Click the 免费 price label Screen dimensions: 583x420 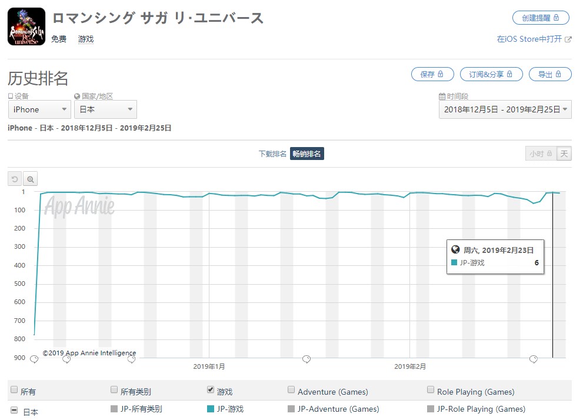pyautogui.click(x=59, y=39)
